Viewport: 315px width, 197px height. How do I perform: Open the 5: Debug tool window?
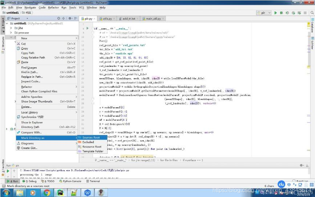click(29, 181)
